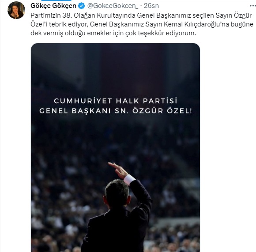This screenshot has height=252, width=256.
Task: Click the CUMHURİYET HALK PARTİSİ caption line
Action: click(x=116, y=101)
